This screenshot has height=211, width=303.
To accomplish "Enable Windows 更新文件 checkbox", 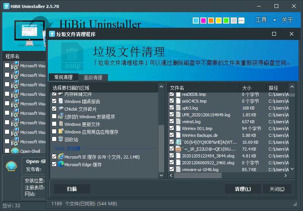I will tap(54, 124).
